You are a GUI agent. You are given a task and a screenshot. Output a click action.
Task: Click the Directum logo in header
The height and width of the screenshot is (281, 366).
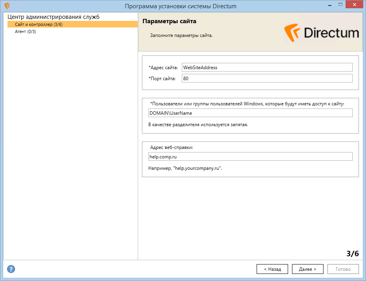click(x=322, y=33)
